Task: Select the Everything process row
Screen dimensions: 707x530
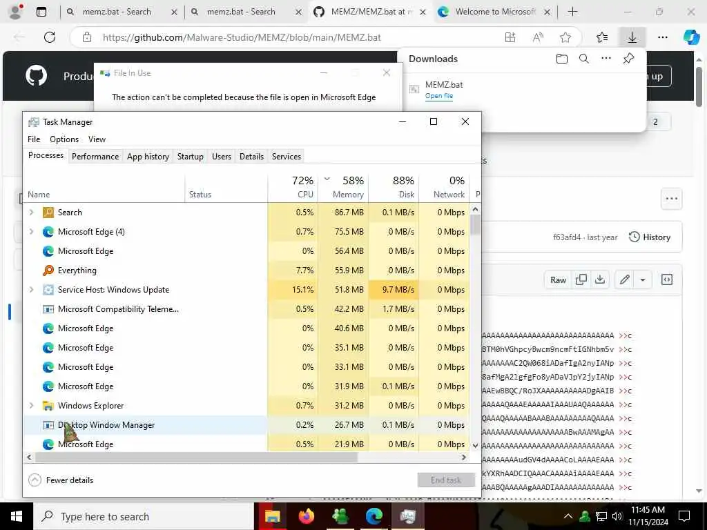Action: 246,271
